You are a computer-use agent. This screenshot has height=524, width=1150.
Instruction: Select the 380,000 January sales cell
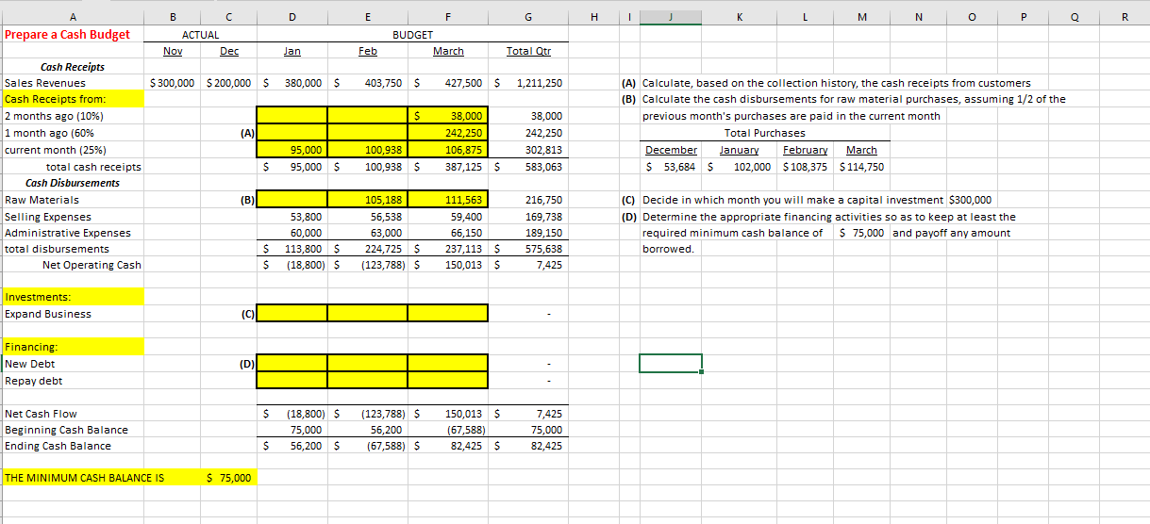click(292, 83)
